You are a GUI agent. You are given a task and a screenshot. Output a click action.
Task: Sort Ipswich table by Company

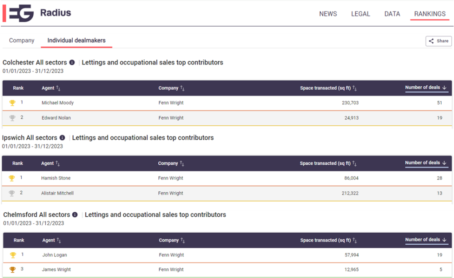171,163
